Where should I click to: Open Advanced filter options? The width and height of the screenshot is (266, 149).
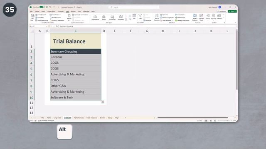coord(147,20)
